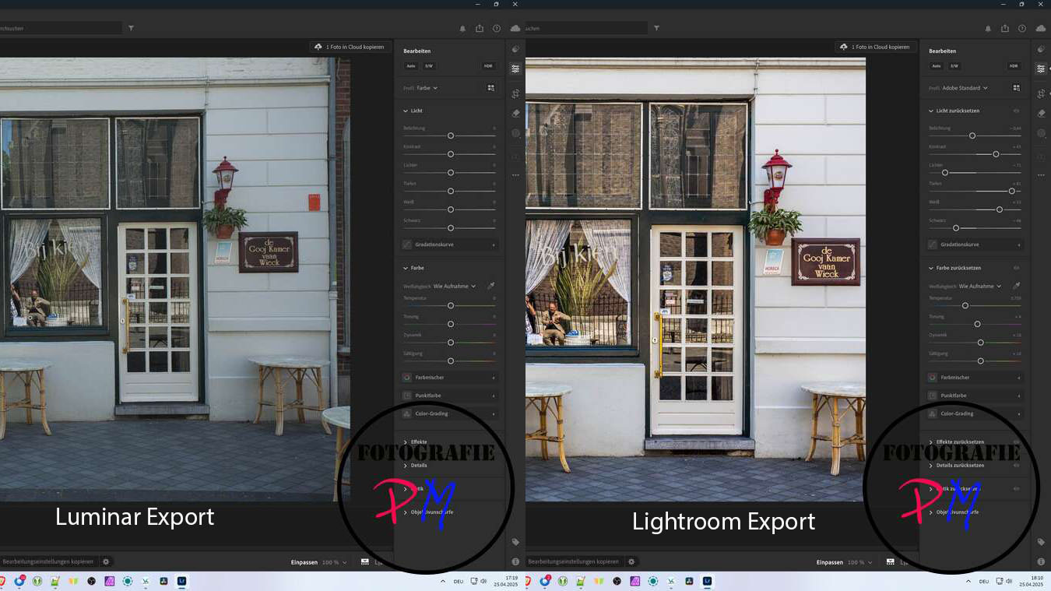Open the info icon in left window
This screenshot has width=1051, height=591.
[x=515, y=561]
